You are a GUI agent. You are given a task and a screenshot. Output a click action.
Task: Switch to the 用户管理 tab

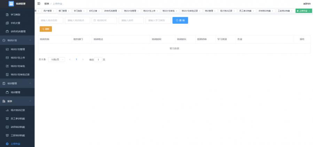click(48, 11)
